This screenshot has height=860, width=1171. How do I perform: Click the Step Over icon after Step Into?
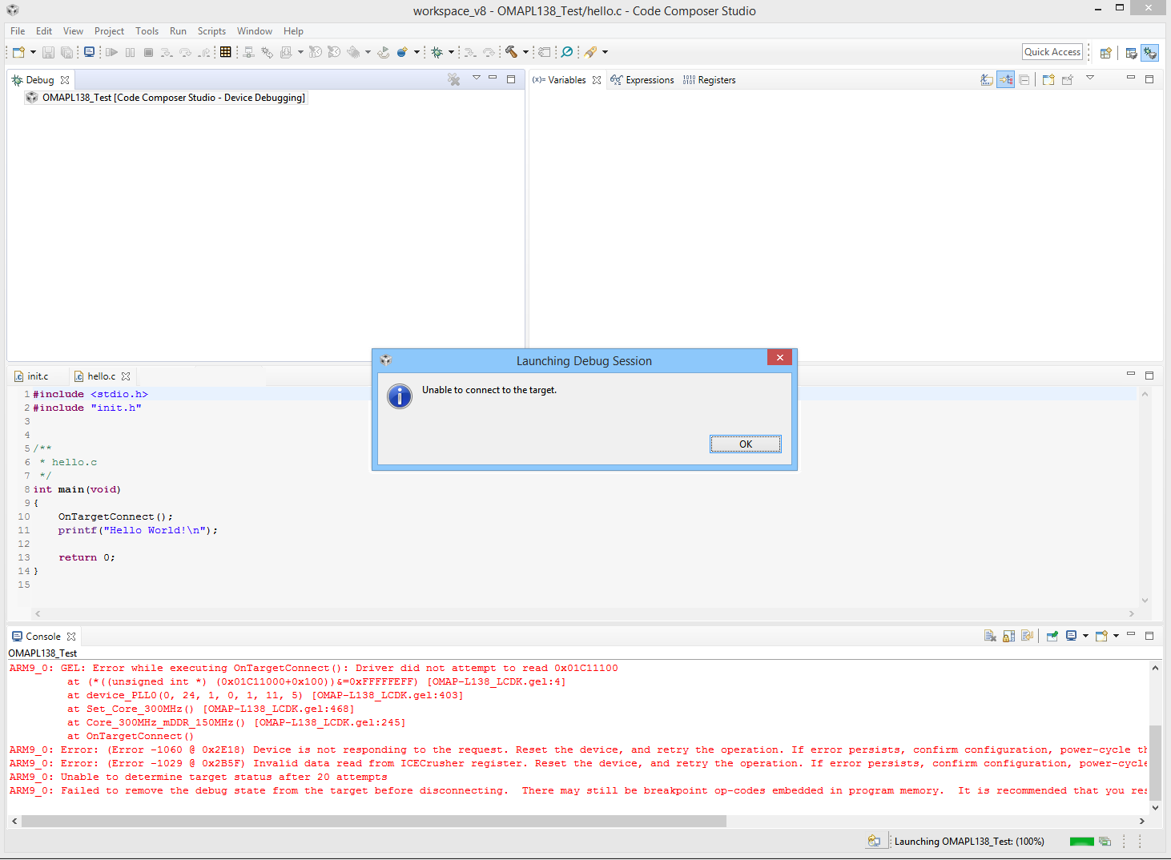point(185,52)
